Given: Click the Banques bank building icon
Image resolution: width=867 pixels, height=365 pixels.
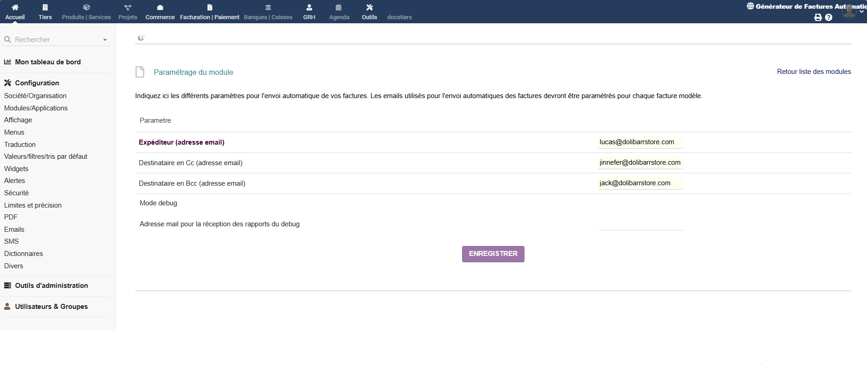Looking at the screenshot, I should [x=268, y=7].
